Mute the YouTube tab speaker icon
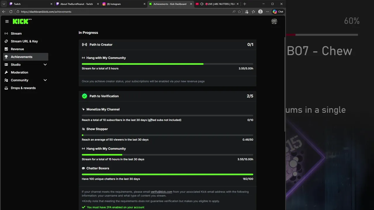The image size is (374, 210). 202,4
